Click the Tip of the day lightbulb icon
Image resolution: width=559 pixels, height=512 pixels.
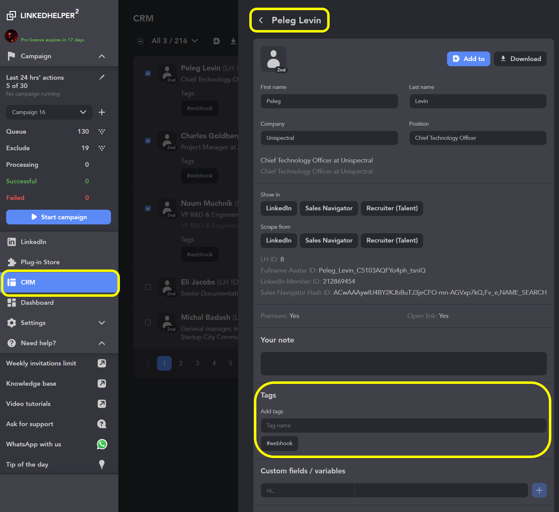pos(102,464)
